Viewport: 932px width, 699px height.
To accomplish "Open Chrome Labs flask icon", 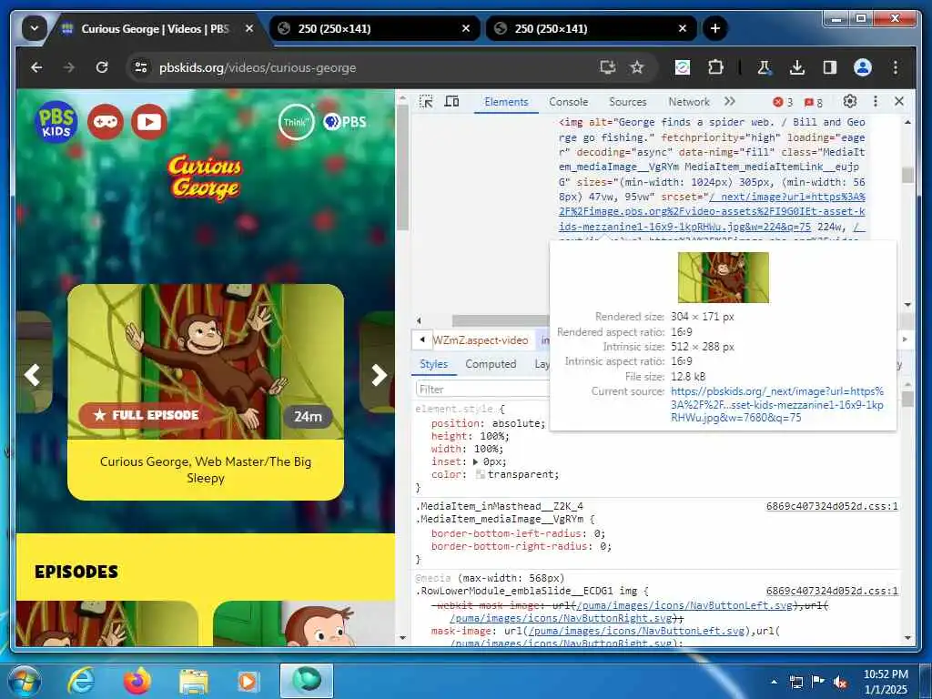I will pos(765,67).
